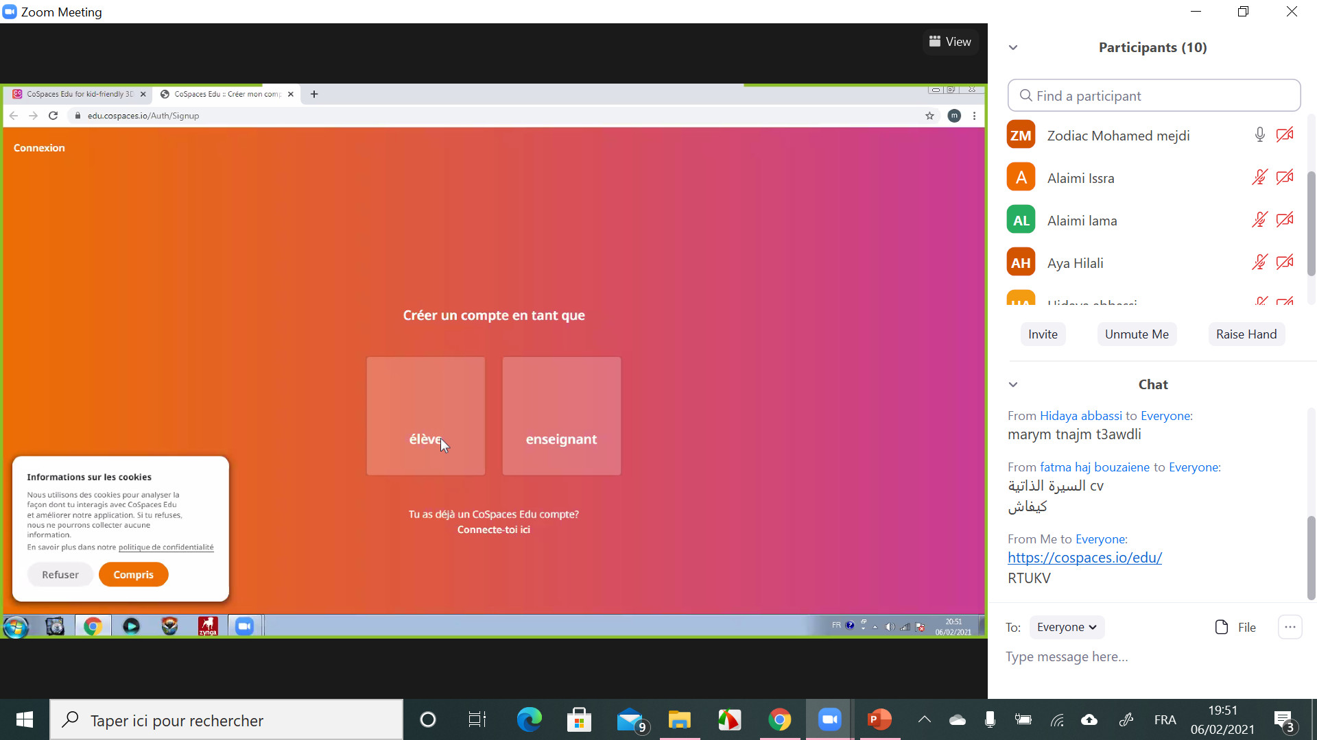Viewport: 1317px width, 740px height.
Task: Click the participants list scrollbar
Action: coord(1312,223)
